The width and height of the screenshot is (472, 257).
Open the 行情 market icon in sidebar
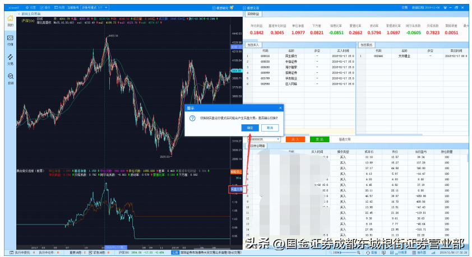[10, 40]
